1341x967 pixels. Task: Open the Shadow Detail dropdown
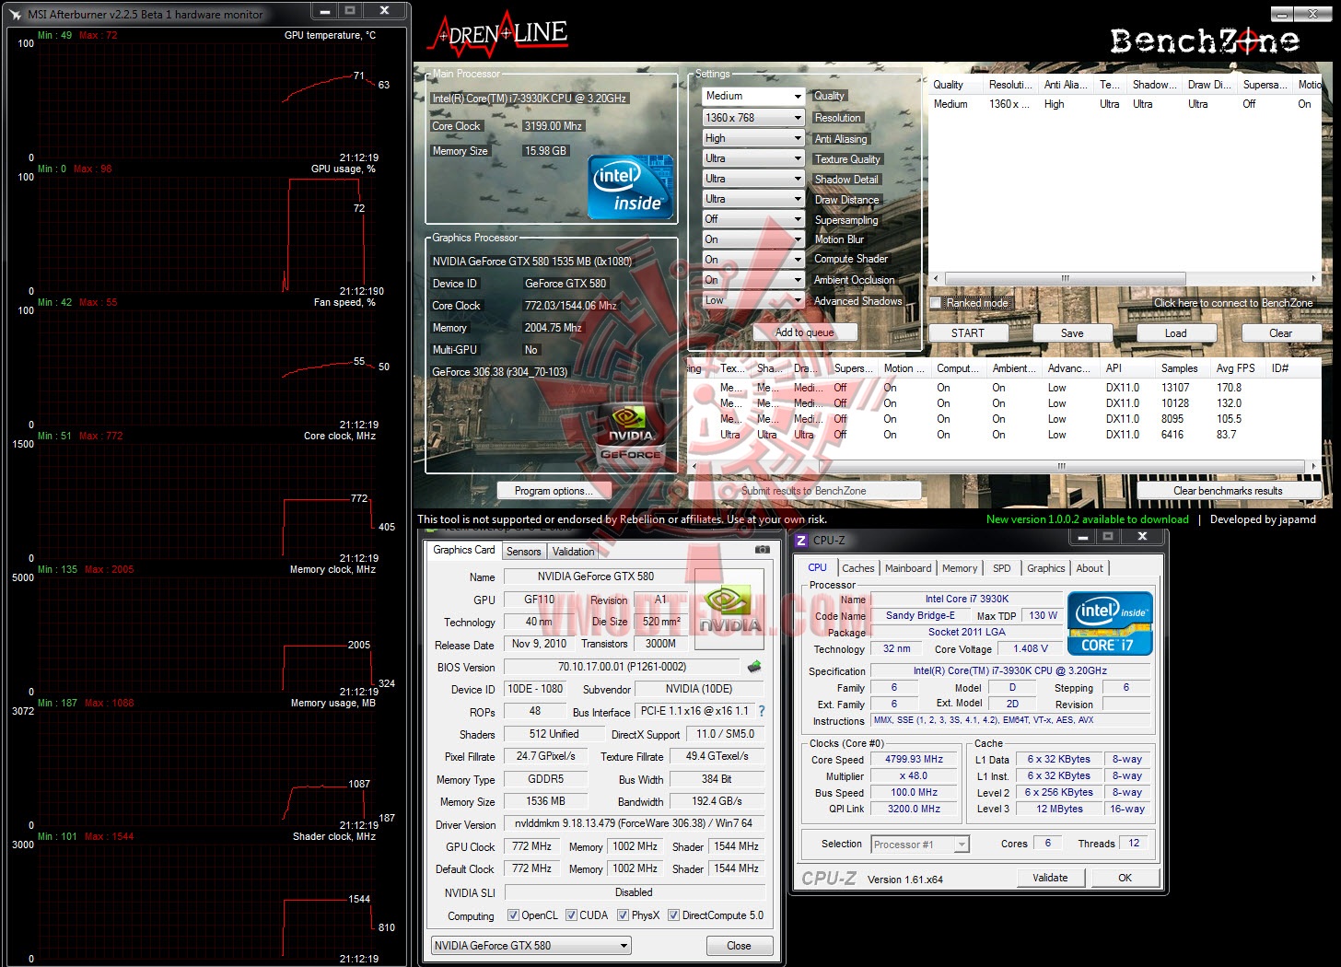753,179
